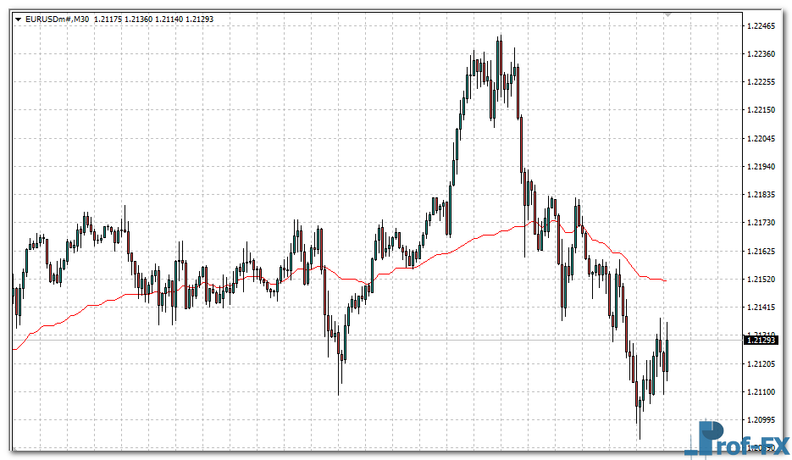
Task: Click the chart shift triangle marker at top
Action: [x=667, y=15]
